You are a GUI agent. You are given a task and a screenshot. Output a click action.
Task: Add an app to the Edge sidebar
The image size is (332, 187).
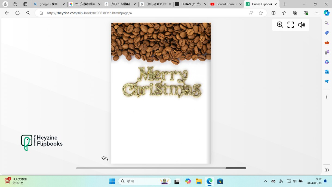click(327, 97)
